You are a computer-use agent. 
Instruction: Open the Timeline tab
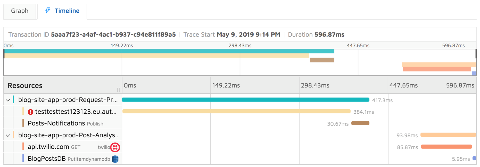(x=62, y=11)
